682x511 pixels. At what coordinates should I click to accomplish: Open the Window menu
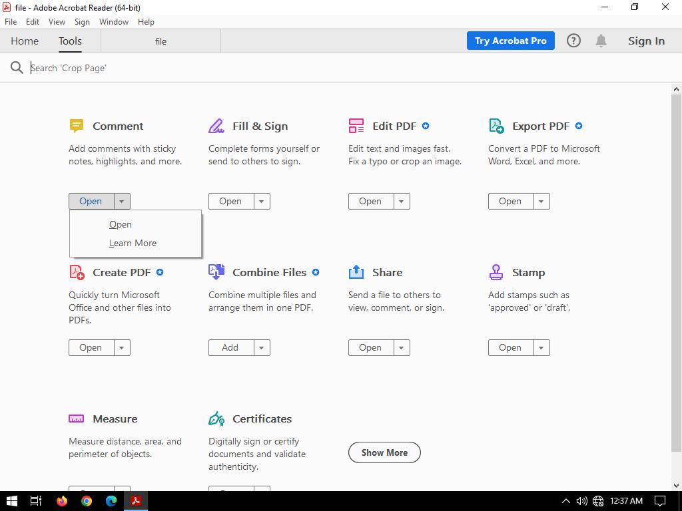click(114, 21)
